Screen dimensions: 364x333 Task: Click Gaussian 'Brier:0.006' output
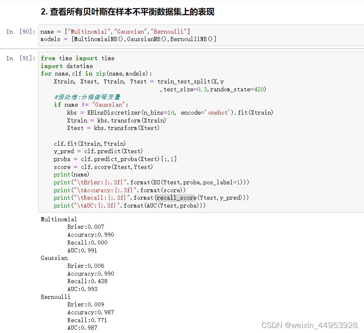[86, 266]
